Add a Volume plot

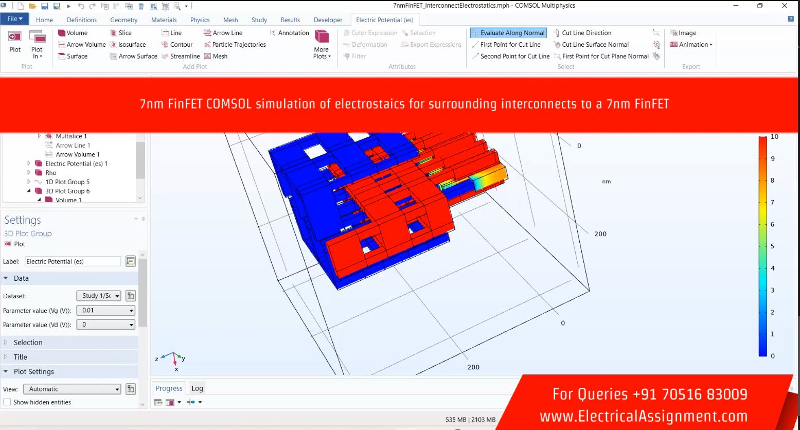(73, 33)
